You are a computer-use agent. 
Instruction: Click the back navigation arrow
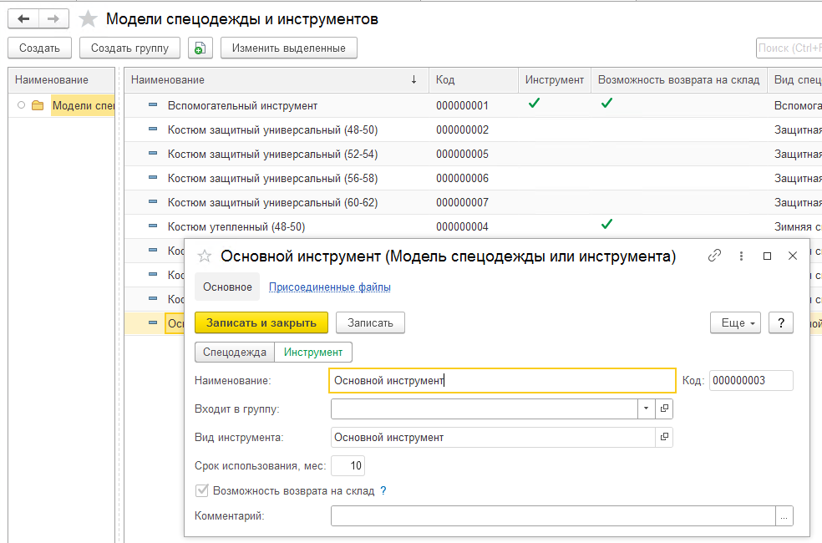point(23,18)
